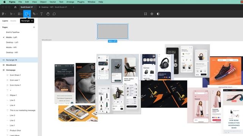Viewport: 243px width, 136px height.
Task: Click the icon beside Icon-user 1 layer
Action: tap(7, 80)
